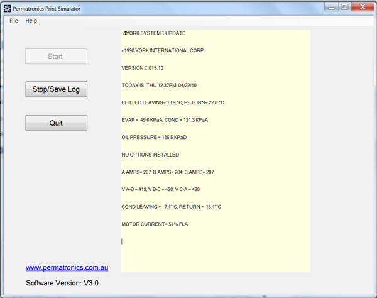Place cursor at the blank line in log output
Image resolution: width=377 pixels, height=298 pixels.
(x=122, y=241)
